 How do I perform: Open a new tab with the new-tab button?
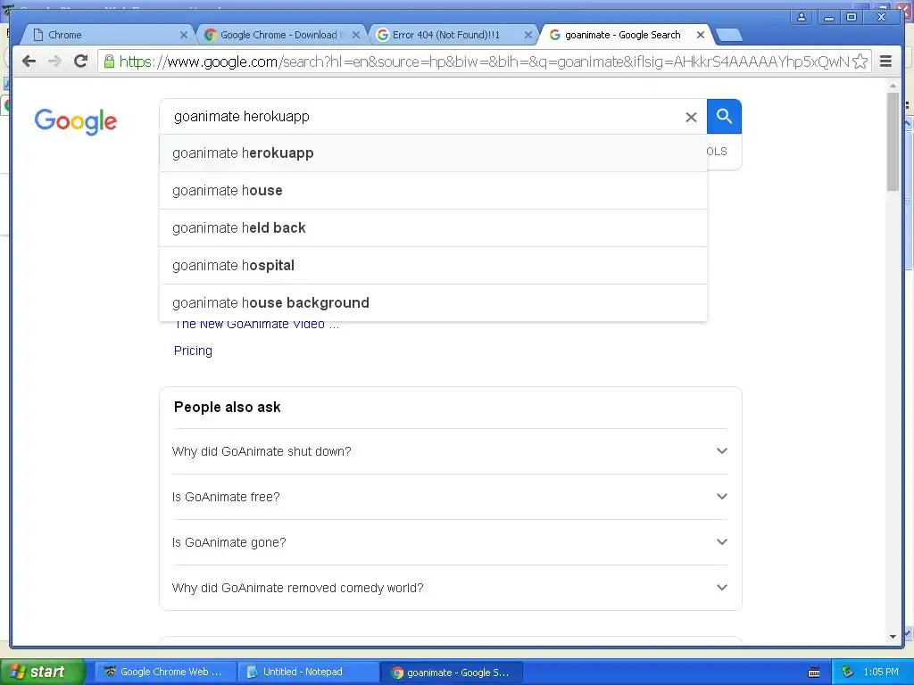[728, 36]
